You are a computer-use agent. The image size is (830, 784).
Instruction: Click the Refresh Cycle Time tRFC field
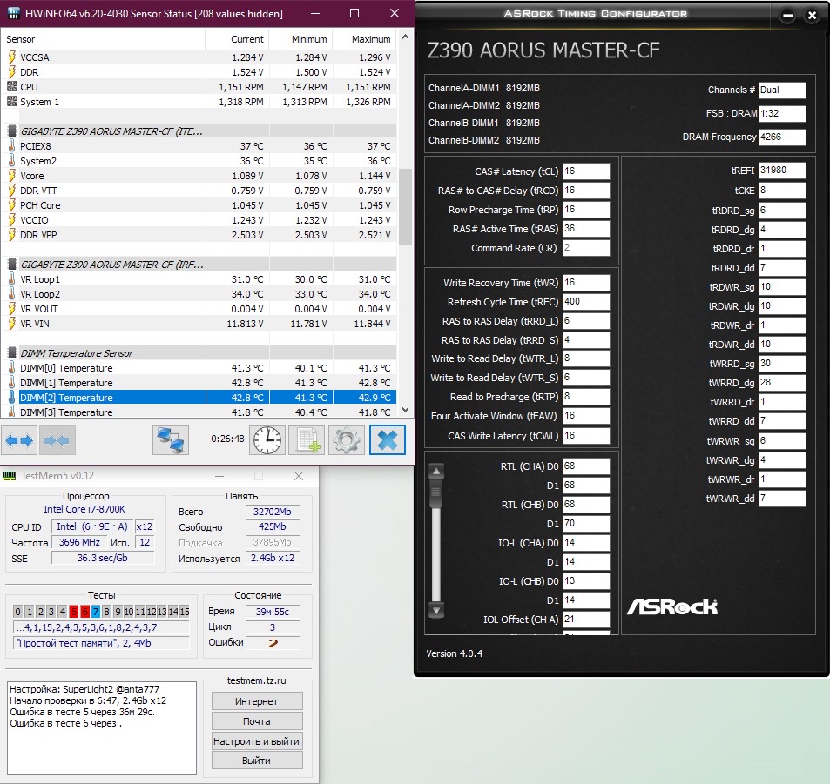[586, 302]
